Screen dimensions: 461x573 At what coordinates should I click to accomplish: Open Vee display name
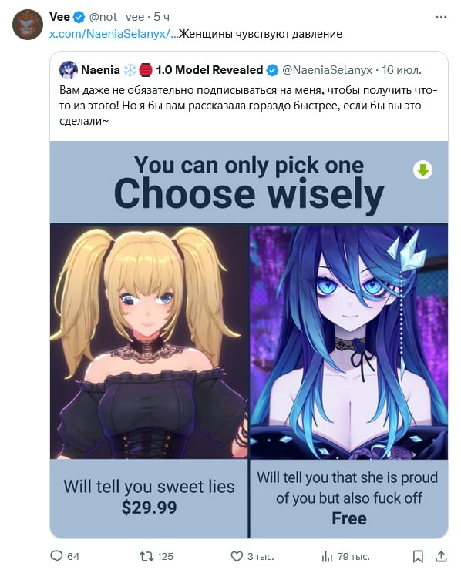tap(59, 17)
